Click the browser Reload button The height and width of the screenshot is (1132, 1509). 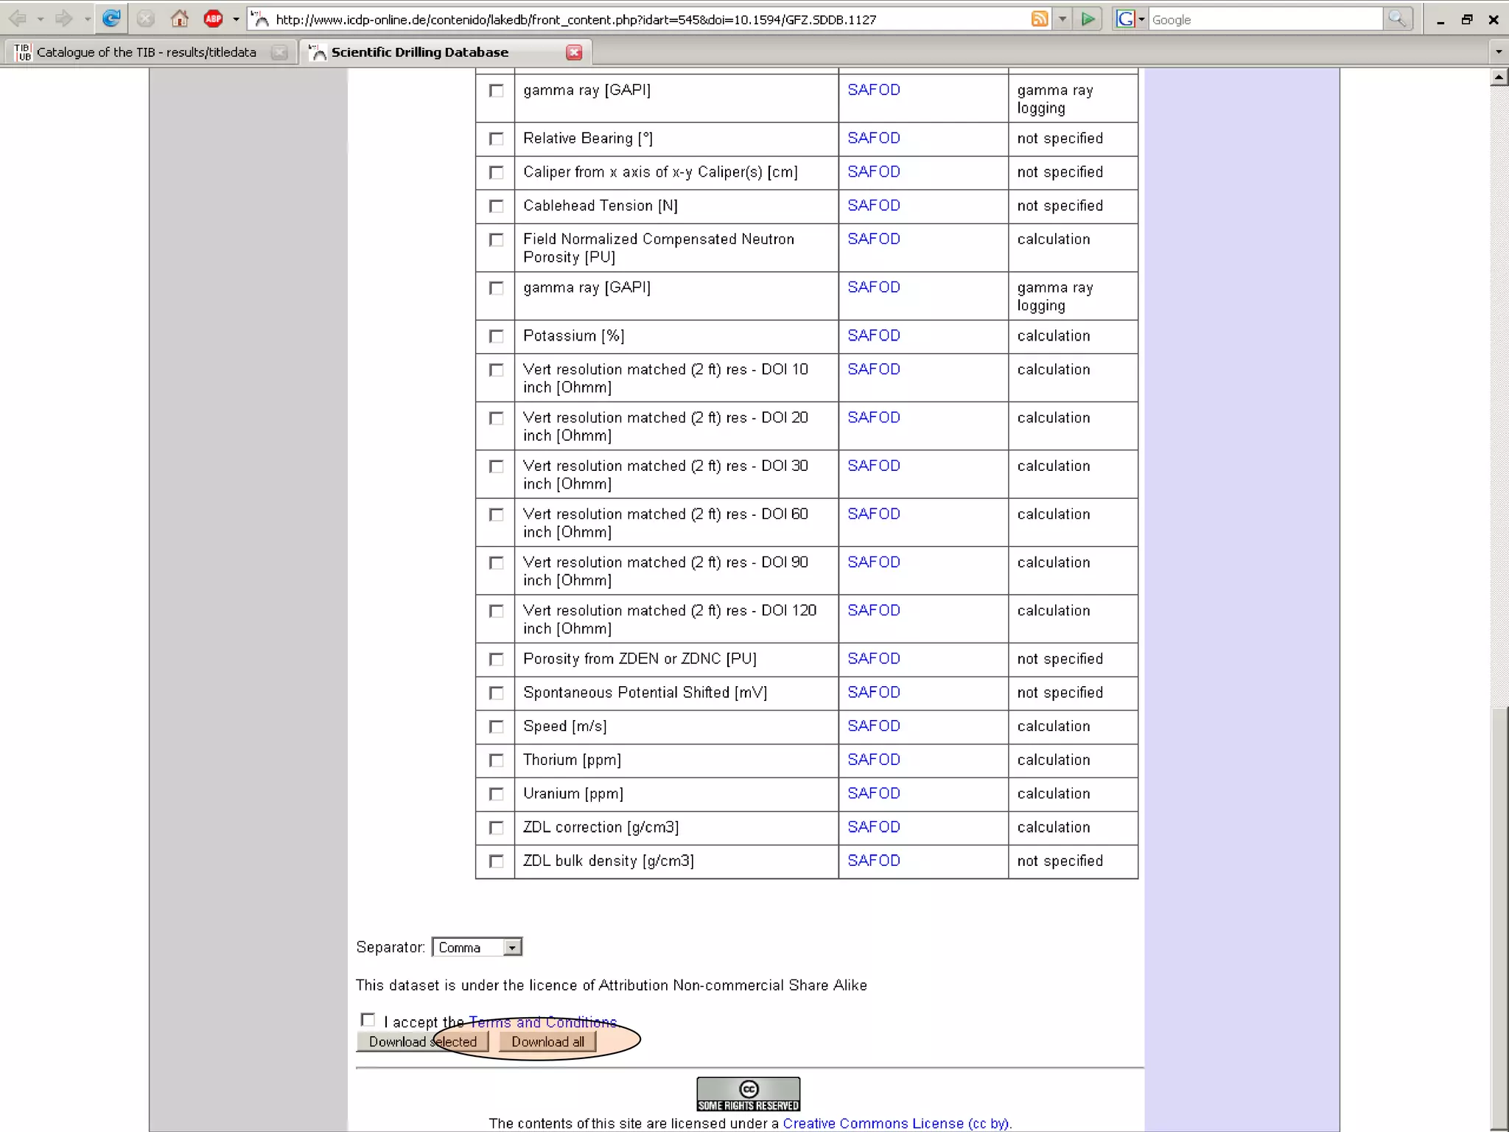point(111,19)
